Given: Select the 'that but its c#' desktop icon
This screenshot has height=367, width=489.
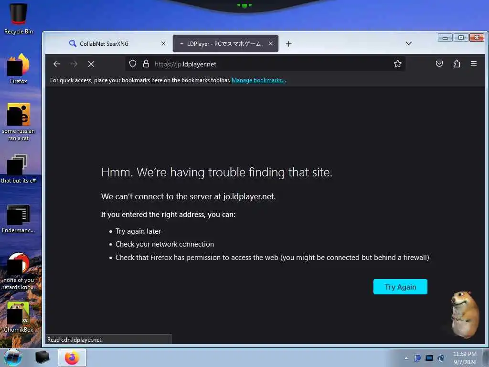Looking at the screenshot, I should click(x=19, y=169).
